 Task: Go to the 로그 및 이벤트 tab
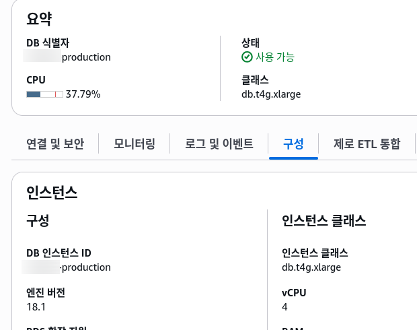[x=219, y=143]
